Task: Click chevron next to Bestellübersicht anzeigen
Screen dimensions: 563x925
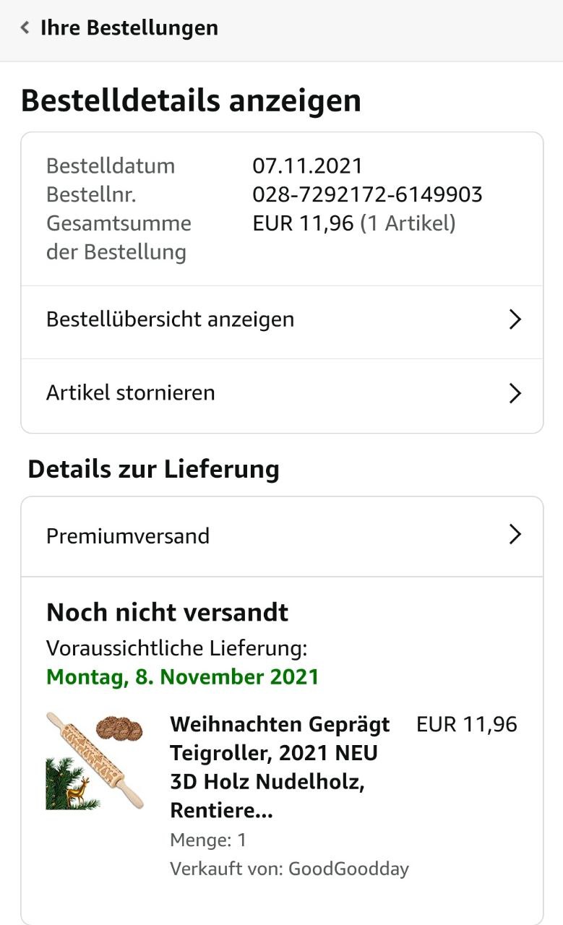Action: pyautogui.click(x=515, y=319)
